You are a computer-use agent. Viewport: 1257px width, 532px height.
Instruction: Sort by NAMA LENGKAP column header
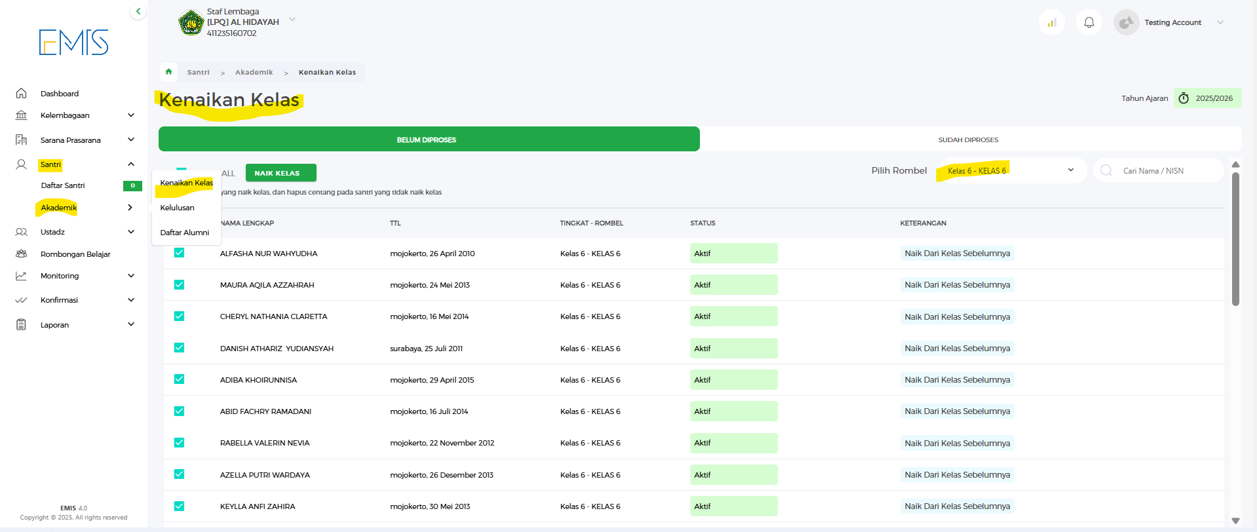point(247,223)
